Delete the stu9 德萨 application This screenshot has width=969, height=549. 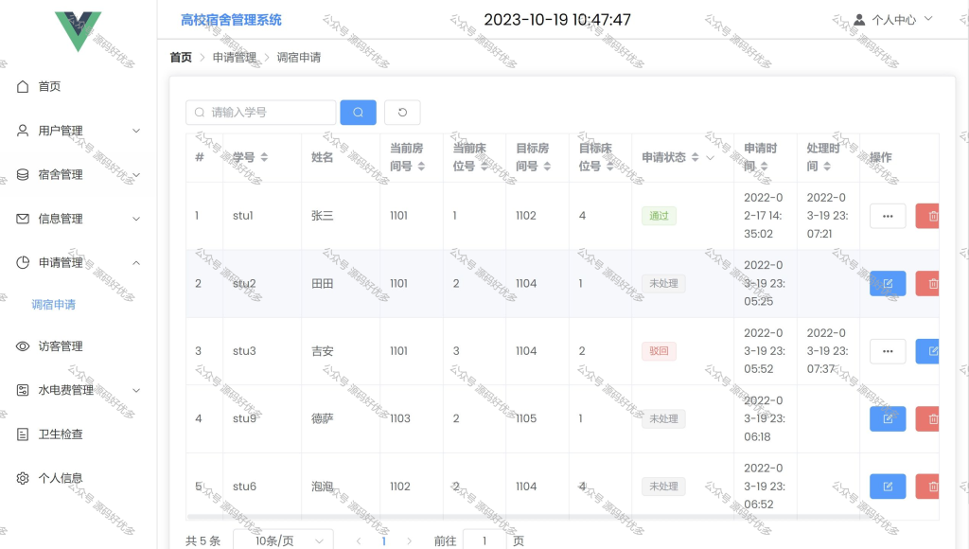(x=927, y=418)
